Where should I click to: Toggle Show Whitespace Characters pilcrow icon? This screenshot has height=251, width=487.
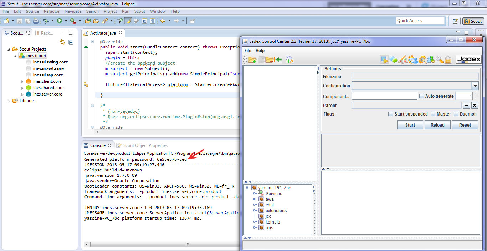153,21
